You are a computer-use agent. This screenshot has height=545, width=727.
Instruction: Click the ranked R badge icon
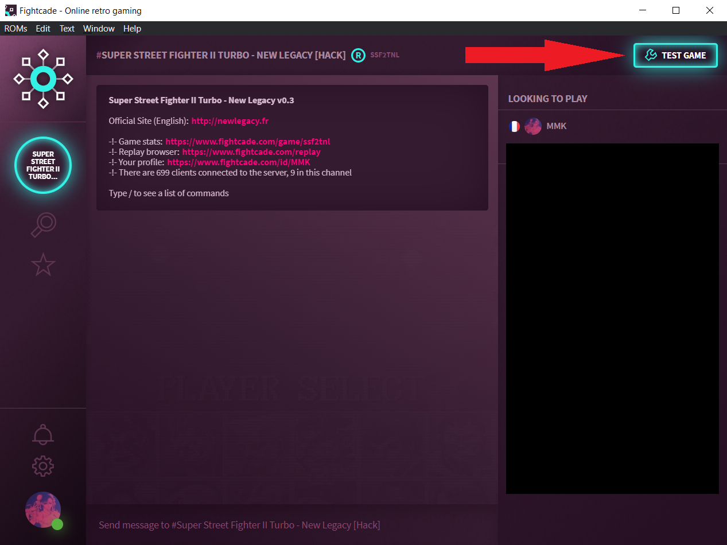[x=358, y=55]
